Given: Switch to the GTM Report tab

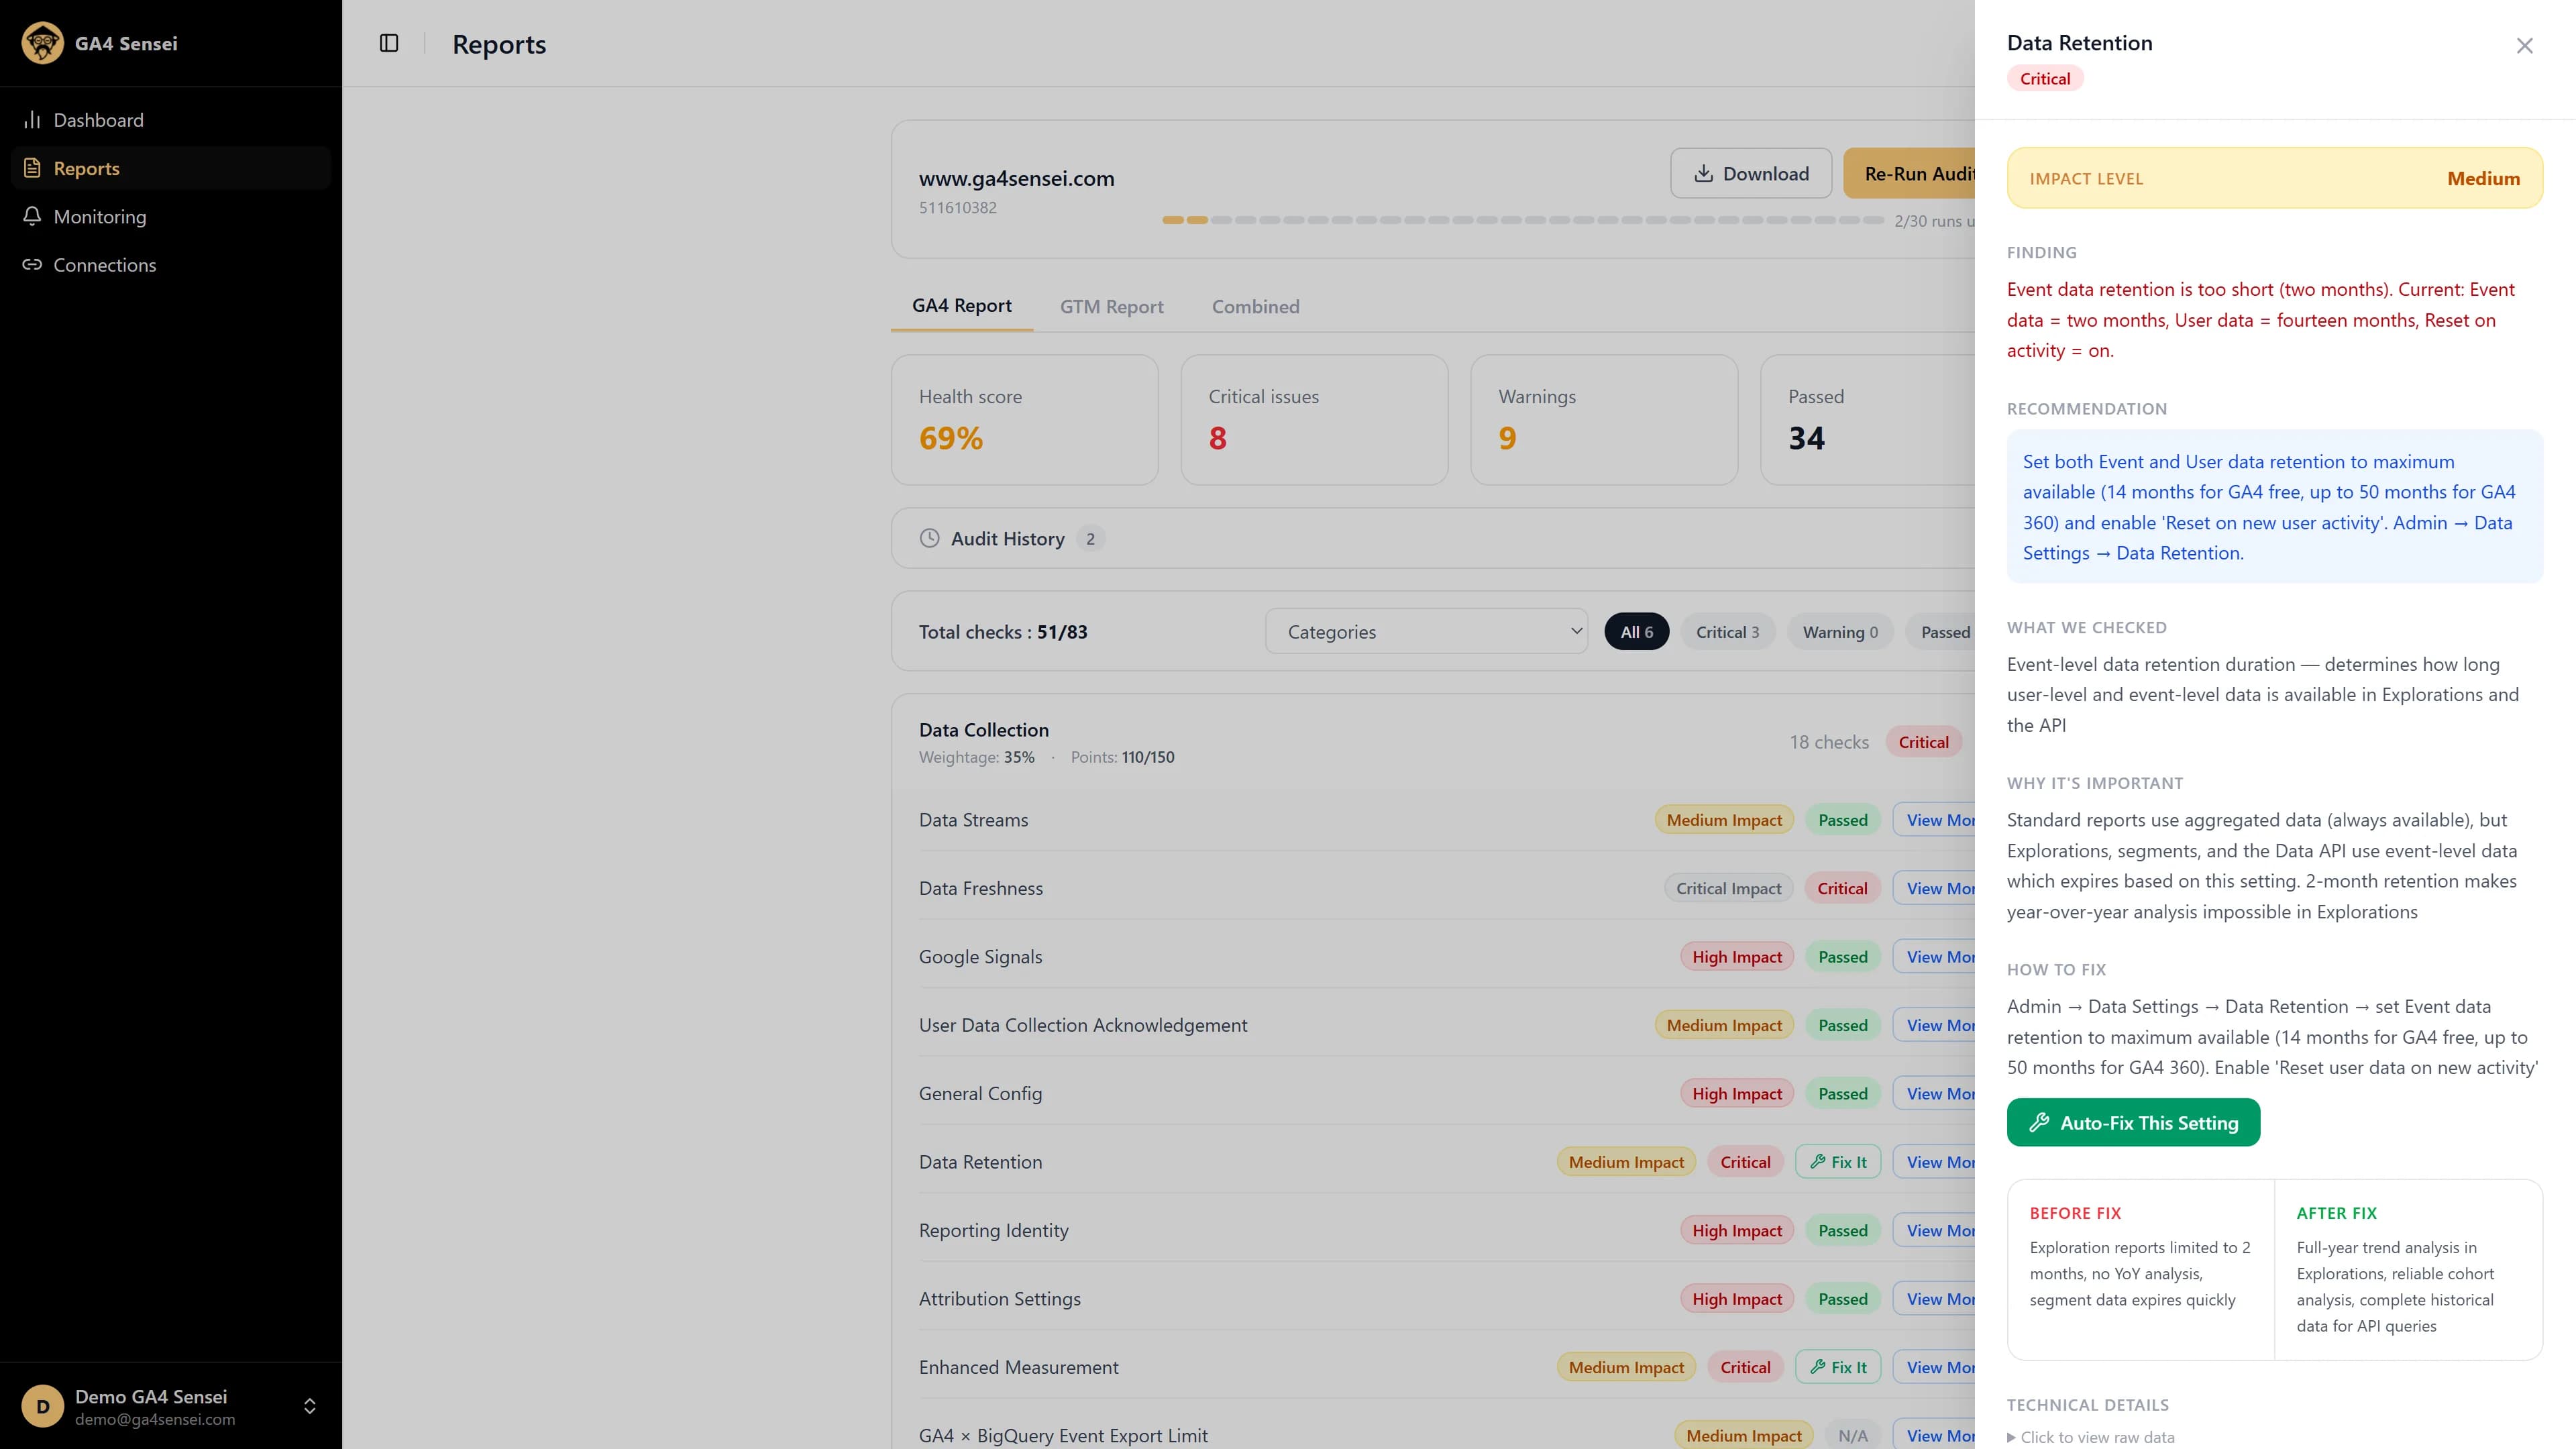Looking at the screenshot, I should point(1111,306).
